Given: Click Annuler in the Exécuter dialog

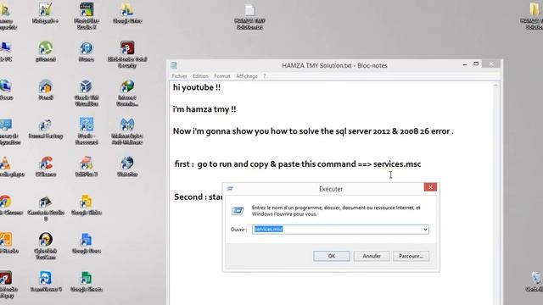Looking at the screenshot, I should coord(372,256).
